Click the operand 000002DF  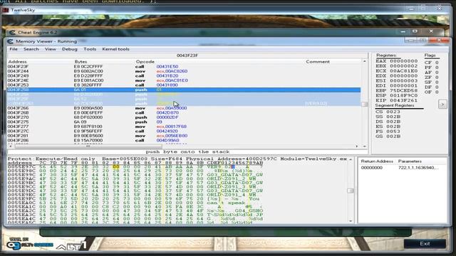pos(167,117)
